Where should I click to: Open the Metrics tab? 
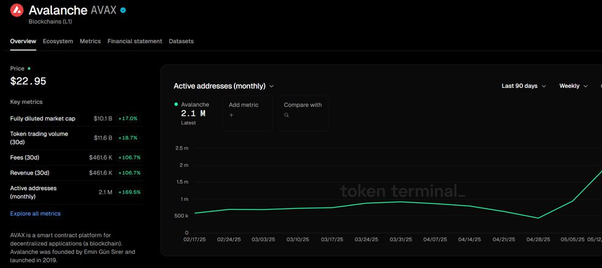tap(90, 41)
